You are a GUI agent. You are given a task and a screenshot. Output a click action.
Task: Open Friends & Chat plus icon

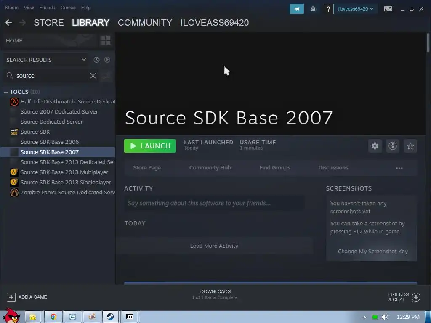(416, 297)
